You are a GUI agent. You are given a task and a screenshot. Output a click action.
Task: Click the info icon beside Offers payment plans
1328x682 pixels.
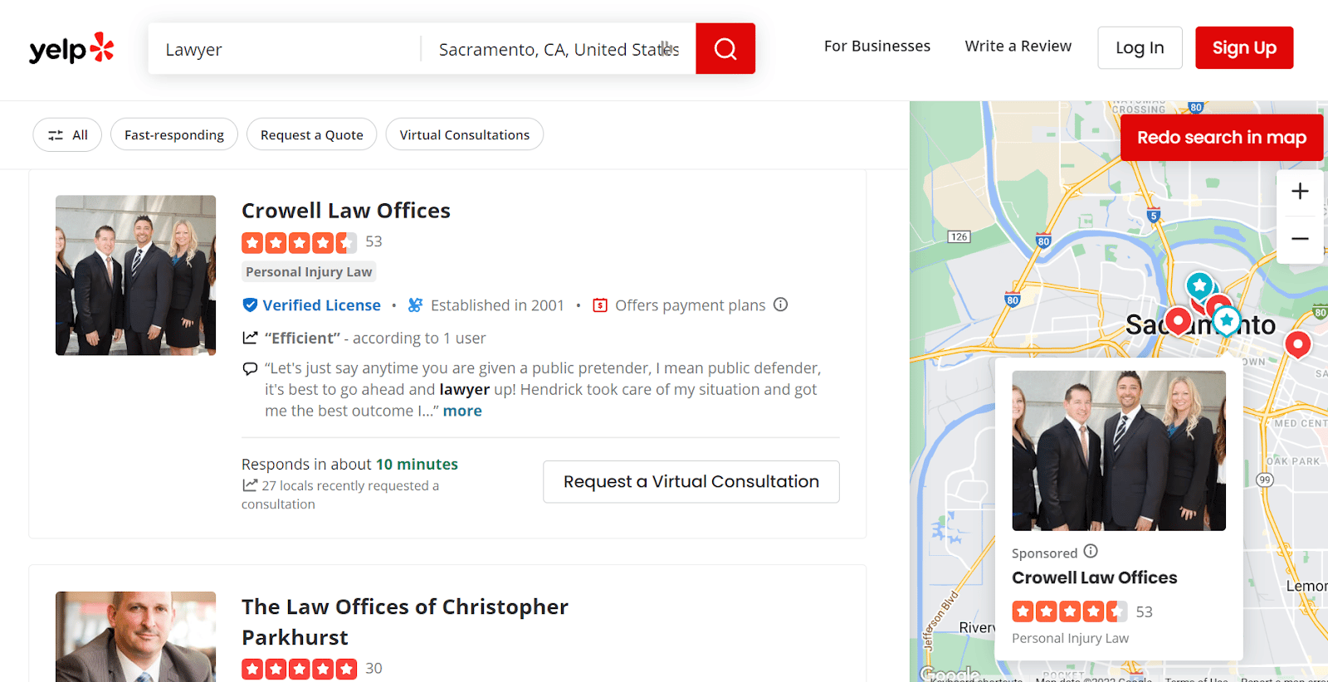781,304
